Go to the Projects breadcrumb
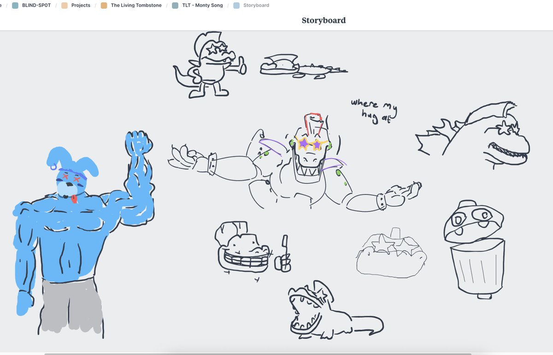 (81, 6)
